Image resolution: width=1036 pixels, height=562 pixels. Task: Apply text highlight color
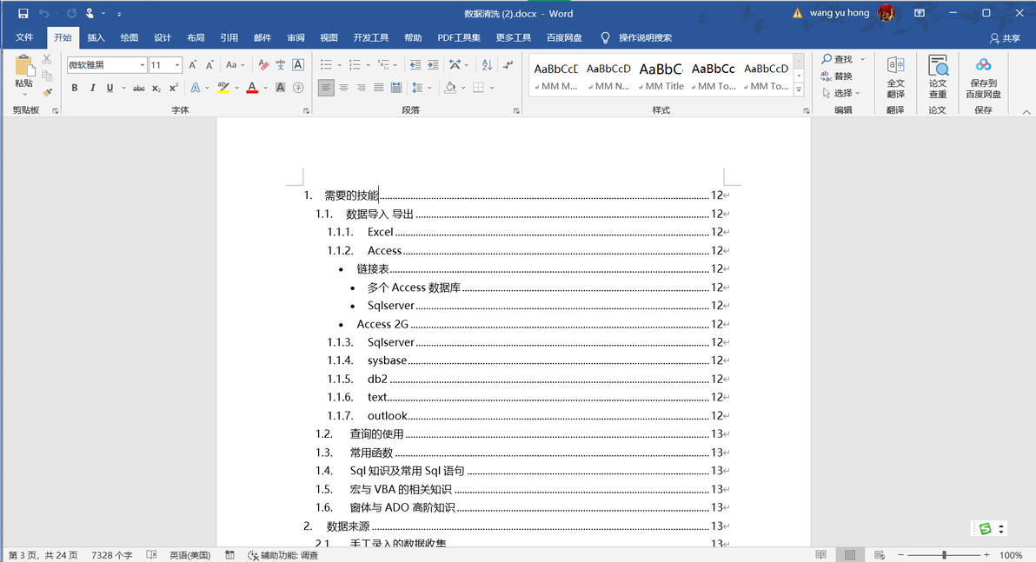223,88
